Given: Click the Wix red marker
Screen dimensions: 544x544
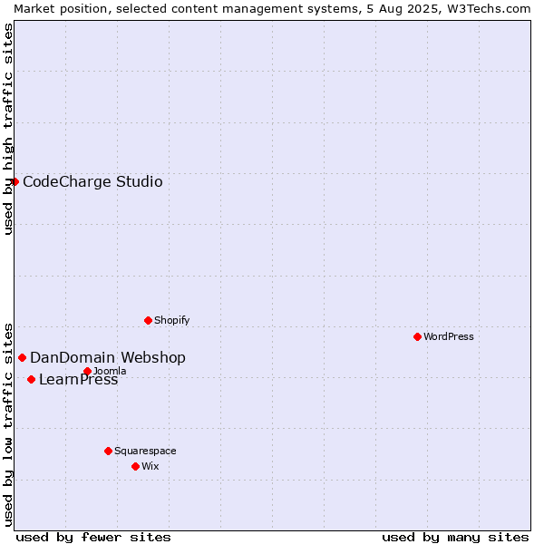Looking at the screenshot, I should click(136, 467).
